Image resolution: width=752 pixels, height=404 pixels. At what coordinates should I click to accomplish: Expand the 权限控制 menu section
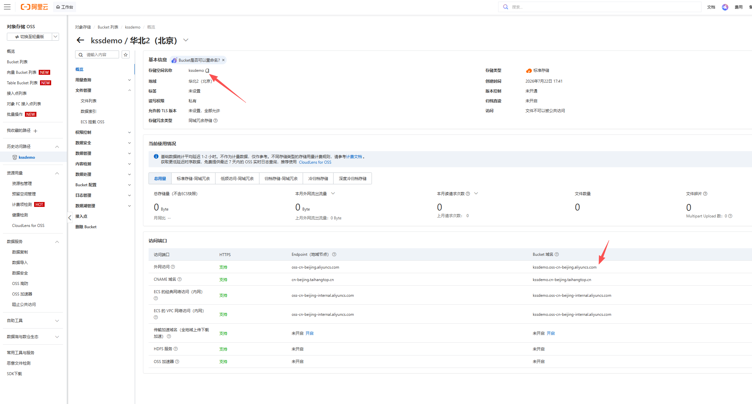click(130, 132)
